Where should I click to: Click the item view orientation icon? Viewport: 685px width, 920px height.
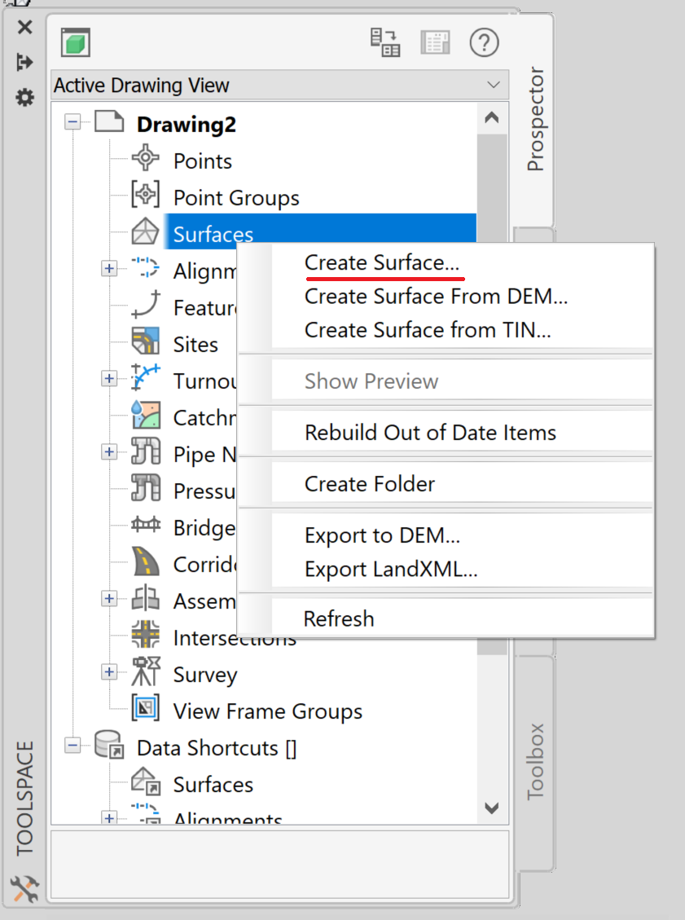[384, 42]
